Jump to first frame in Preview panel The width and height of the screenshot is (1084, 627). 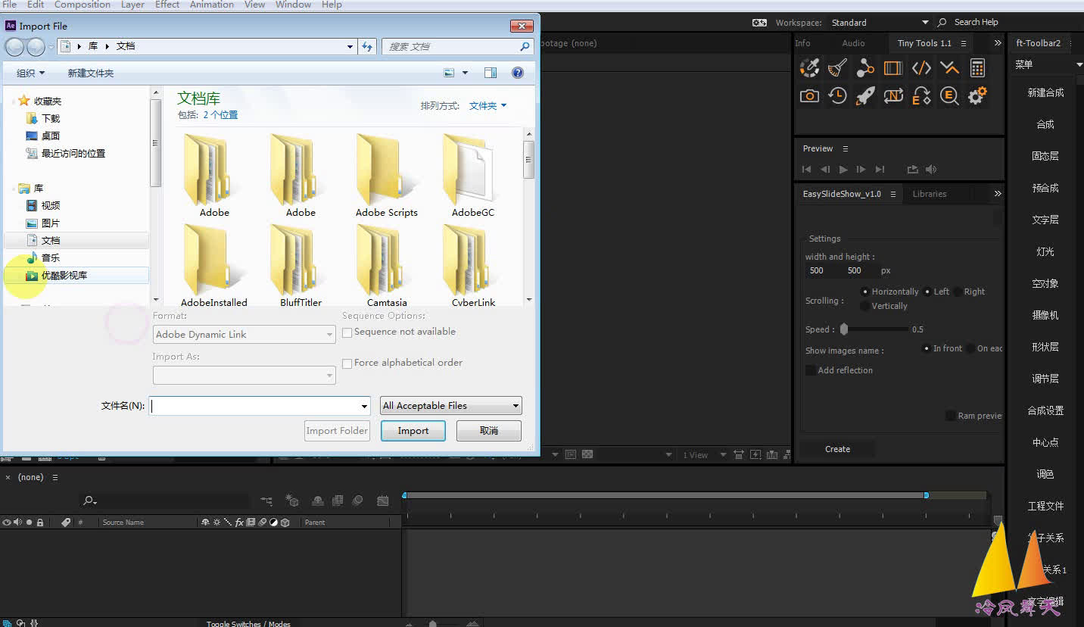[807, 170]
